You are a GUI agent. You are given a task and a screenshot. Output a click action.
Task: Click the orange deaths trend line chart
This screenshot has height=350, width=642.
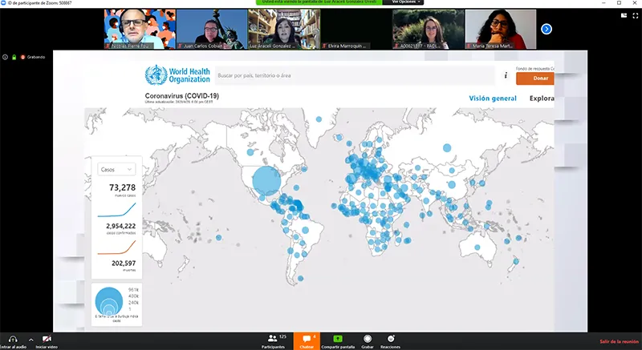[116, 247]
